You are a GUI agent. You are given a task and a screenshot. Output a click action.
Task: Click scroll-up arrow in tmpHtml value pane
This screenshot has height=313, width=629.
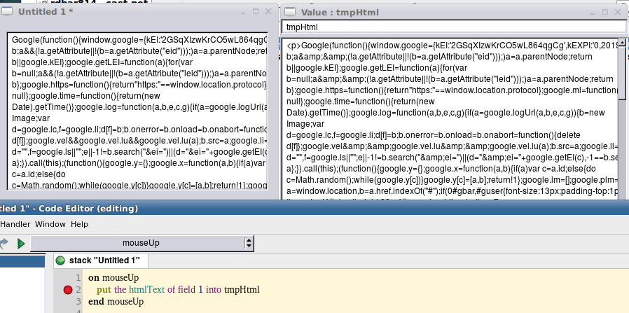pyautogui.click(x=622, y=43)
